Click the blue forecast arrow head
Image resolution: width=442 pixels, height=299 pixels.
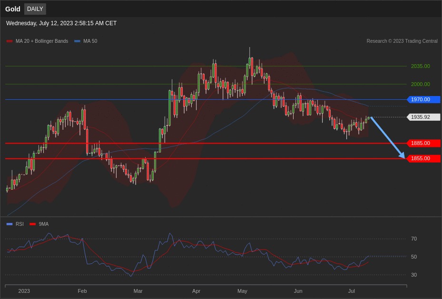[402, 155]
